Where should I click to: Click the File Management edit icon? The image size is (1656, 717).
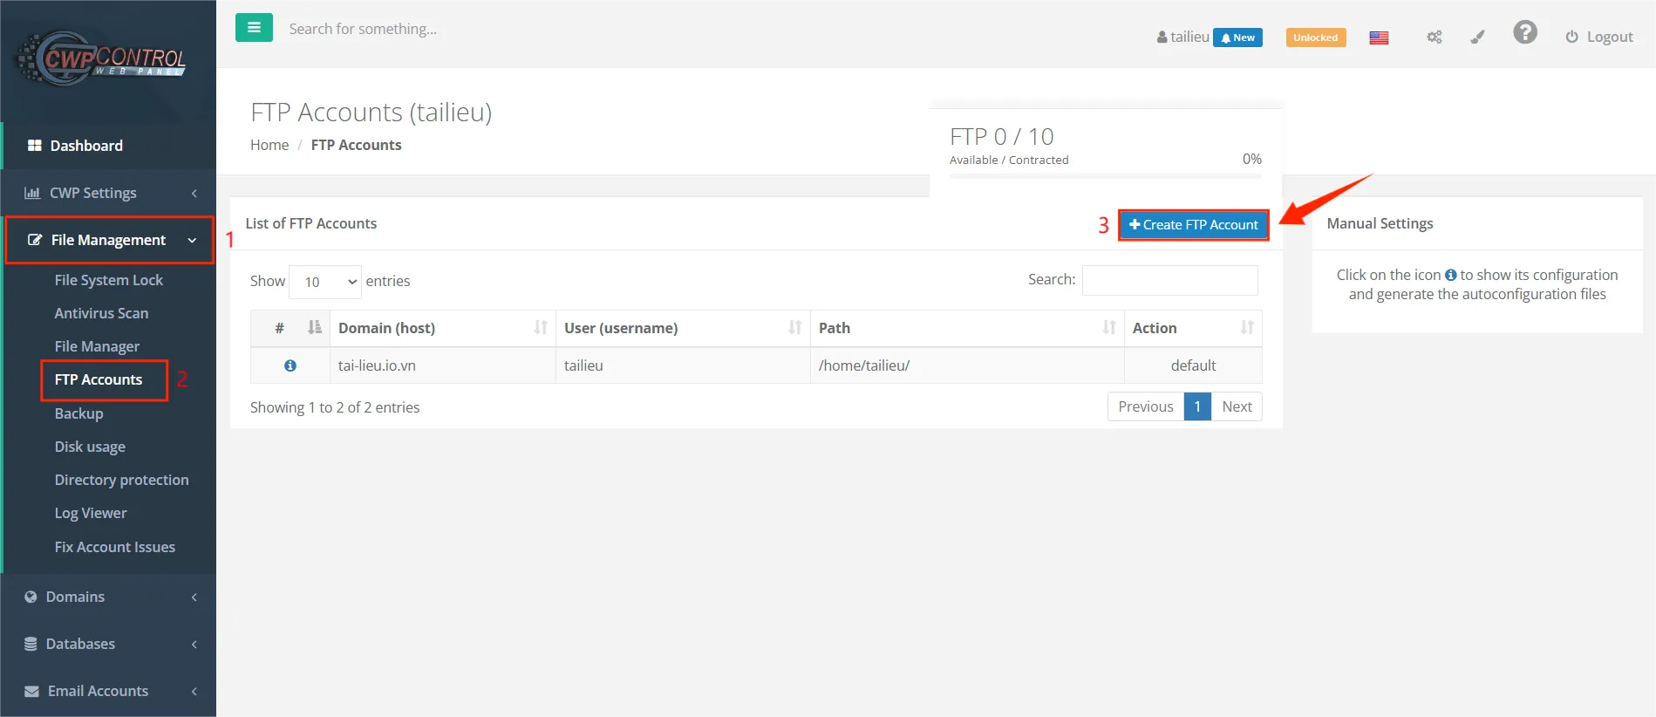point(35,240)
